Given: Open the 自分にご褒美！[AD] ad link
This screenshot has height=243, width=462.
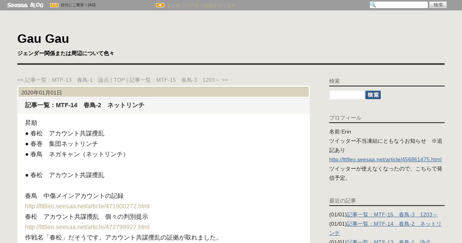Looking at the screenshot, I should 78,5.
